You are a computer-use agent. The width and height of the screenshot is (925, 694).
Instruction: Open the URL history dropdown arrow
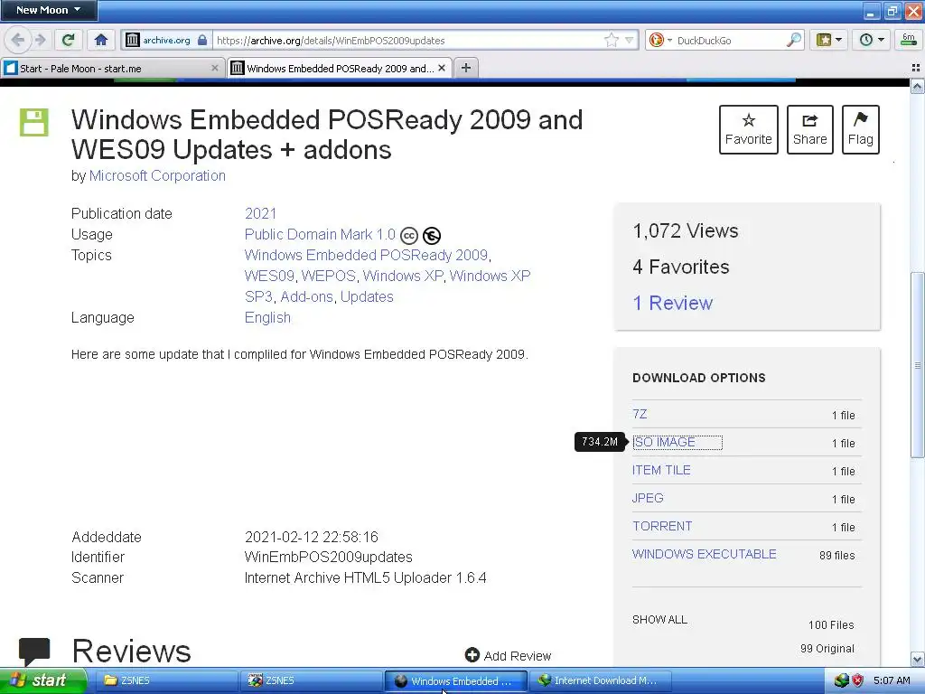tap(630, 41)
